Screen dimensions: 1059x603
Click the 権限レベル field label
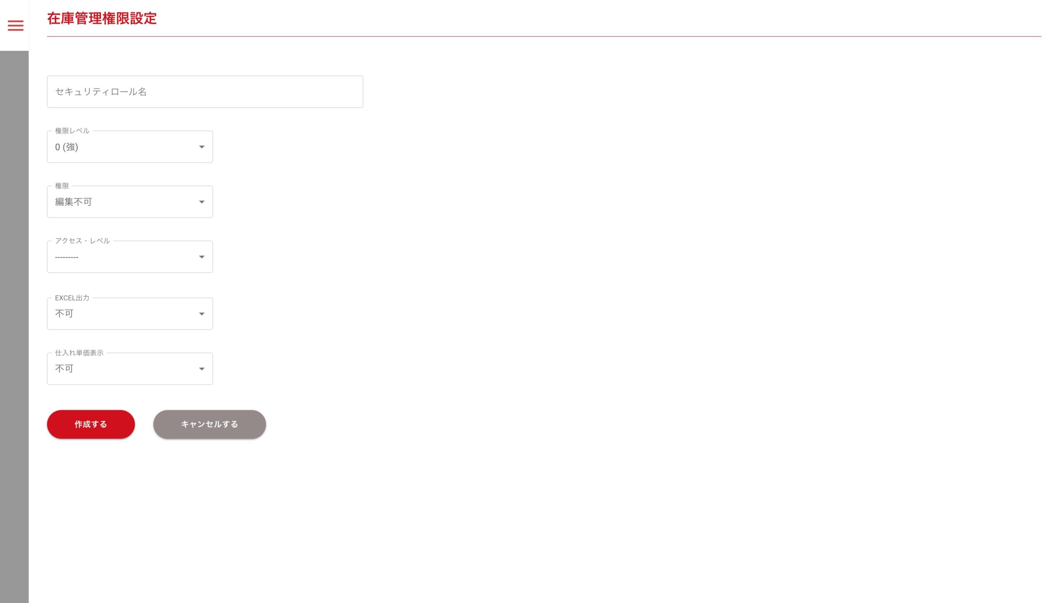pyautogui.click(x=72, y=131)
